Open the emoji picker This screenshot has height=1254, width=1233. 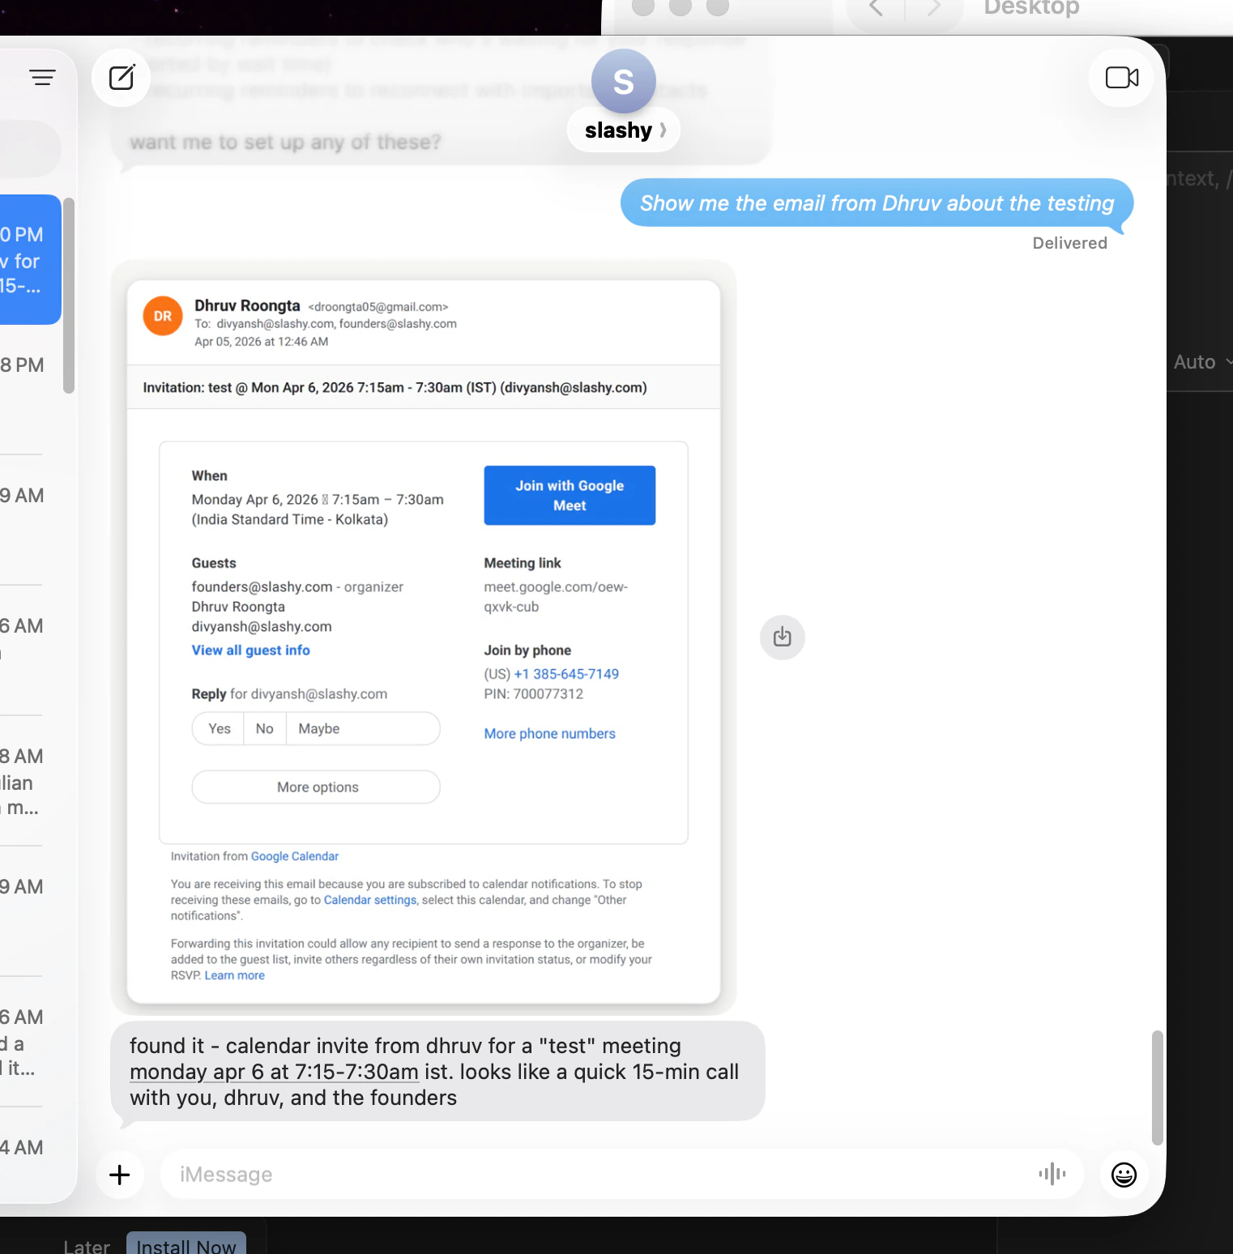[x=1124, y=1175]
